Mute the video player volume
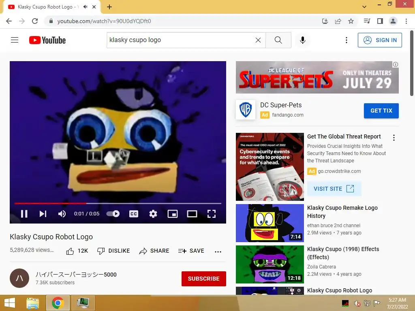Image resolution: width=415 pixels, height=311 pixels. (x=62, y=214)
